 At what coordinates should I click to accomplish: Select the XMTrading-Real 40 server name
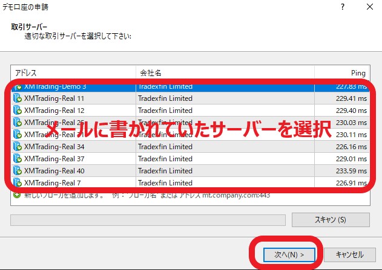[x=54, y=171]
